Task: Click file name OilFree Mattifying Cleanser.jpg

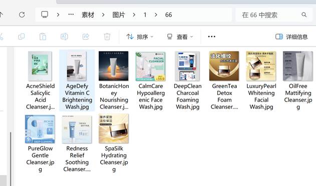Action: point(298,96)
